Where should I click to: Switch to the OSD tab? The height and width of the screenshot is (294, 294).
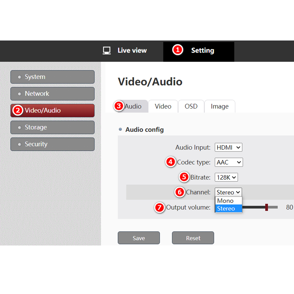(x=191, y=106)
